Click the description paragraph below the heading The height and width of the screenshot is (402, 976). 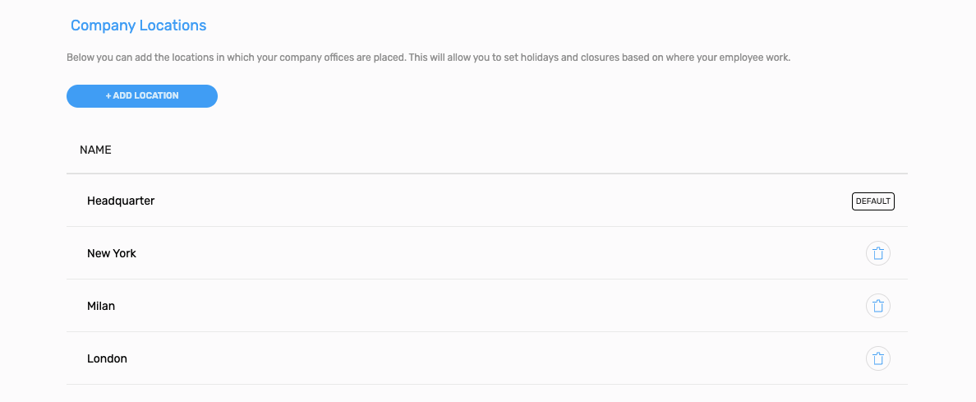pos(428,58)
